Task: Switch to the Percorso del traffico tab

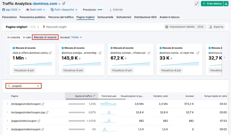Action: coord(61,17)
